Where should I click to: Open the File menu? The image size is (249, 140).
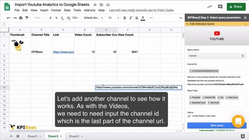(x=17, y=10)
